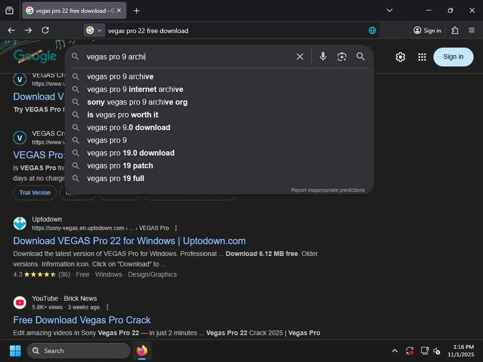Open the 'Download V' VEGAS result link
Image resolution: width=483 pixels, height=362 pixels.
pyautogui.click(x=39, y=97)
